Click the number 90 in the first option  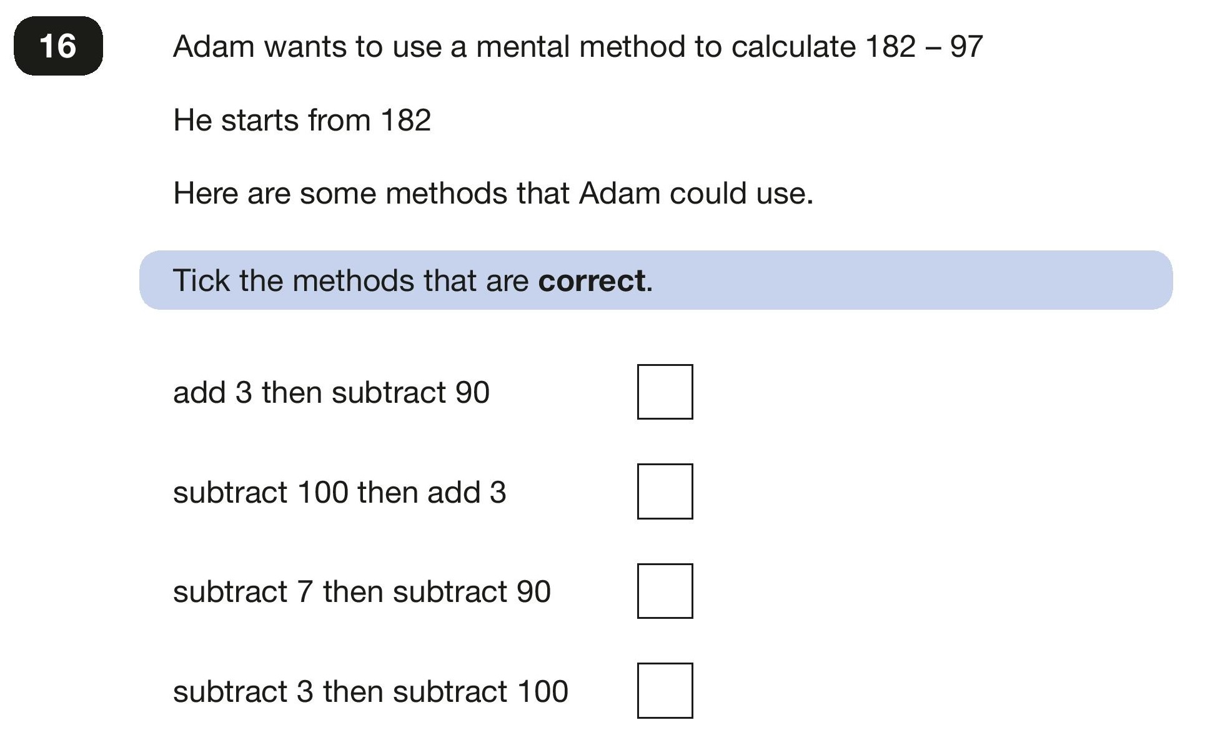(x=472, y=393)
